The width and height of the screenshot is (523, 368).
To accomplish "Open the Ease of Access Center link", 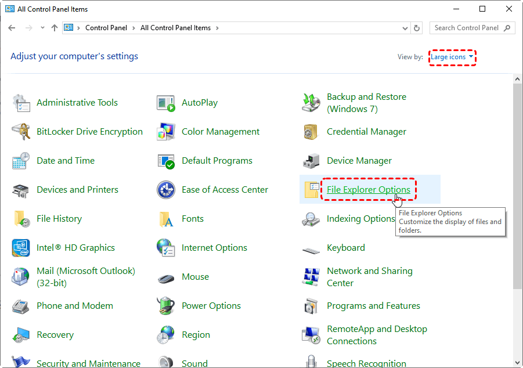I will point(225,190).
